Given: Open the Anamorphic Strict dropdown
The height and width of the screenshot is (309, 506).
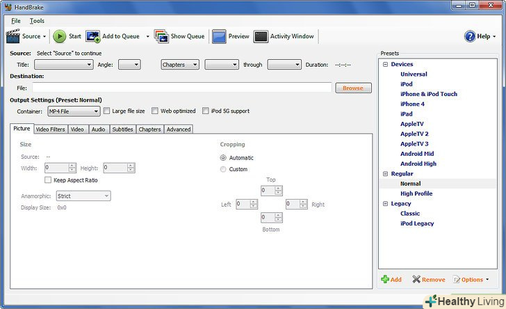Looking at the screenshot, I should click(83, 196).
